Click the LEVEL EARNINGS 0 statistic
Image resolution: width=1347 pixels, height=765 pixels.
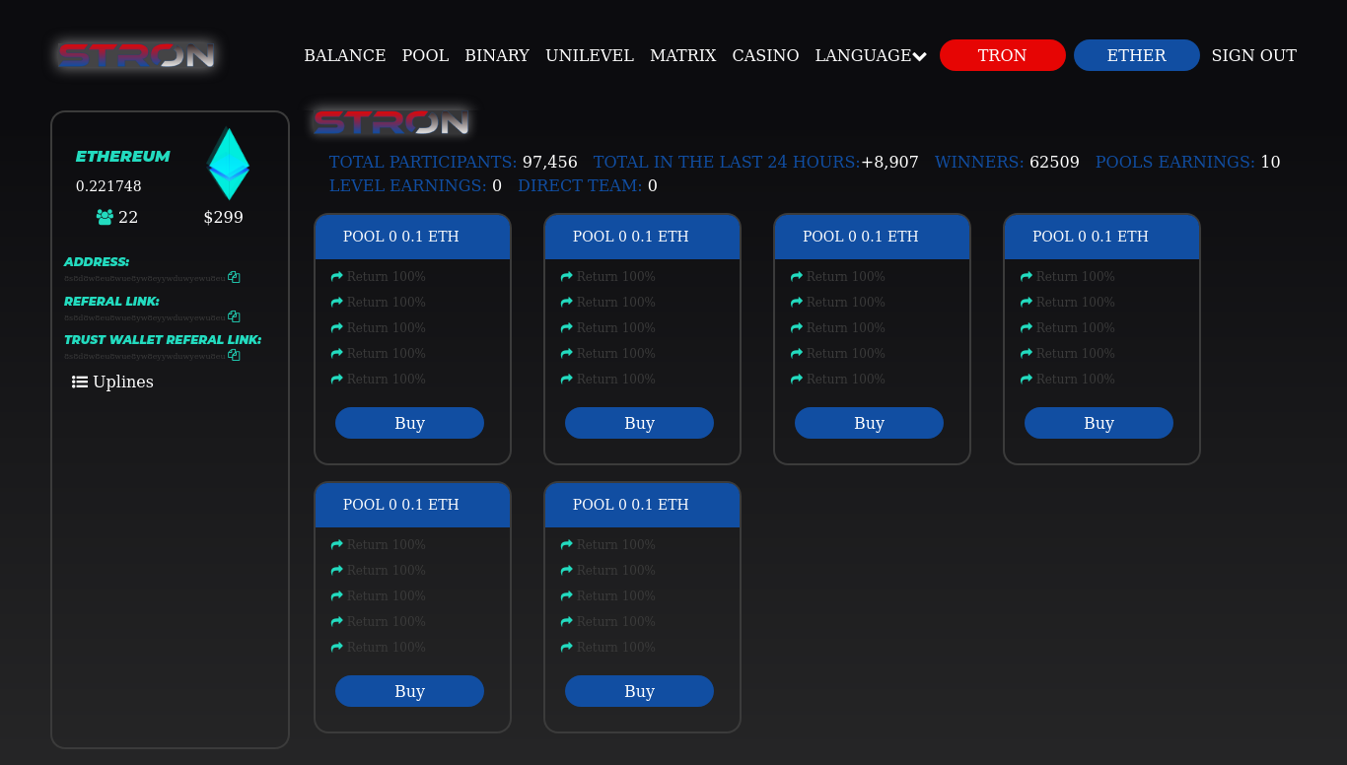415,185
